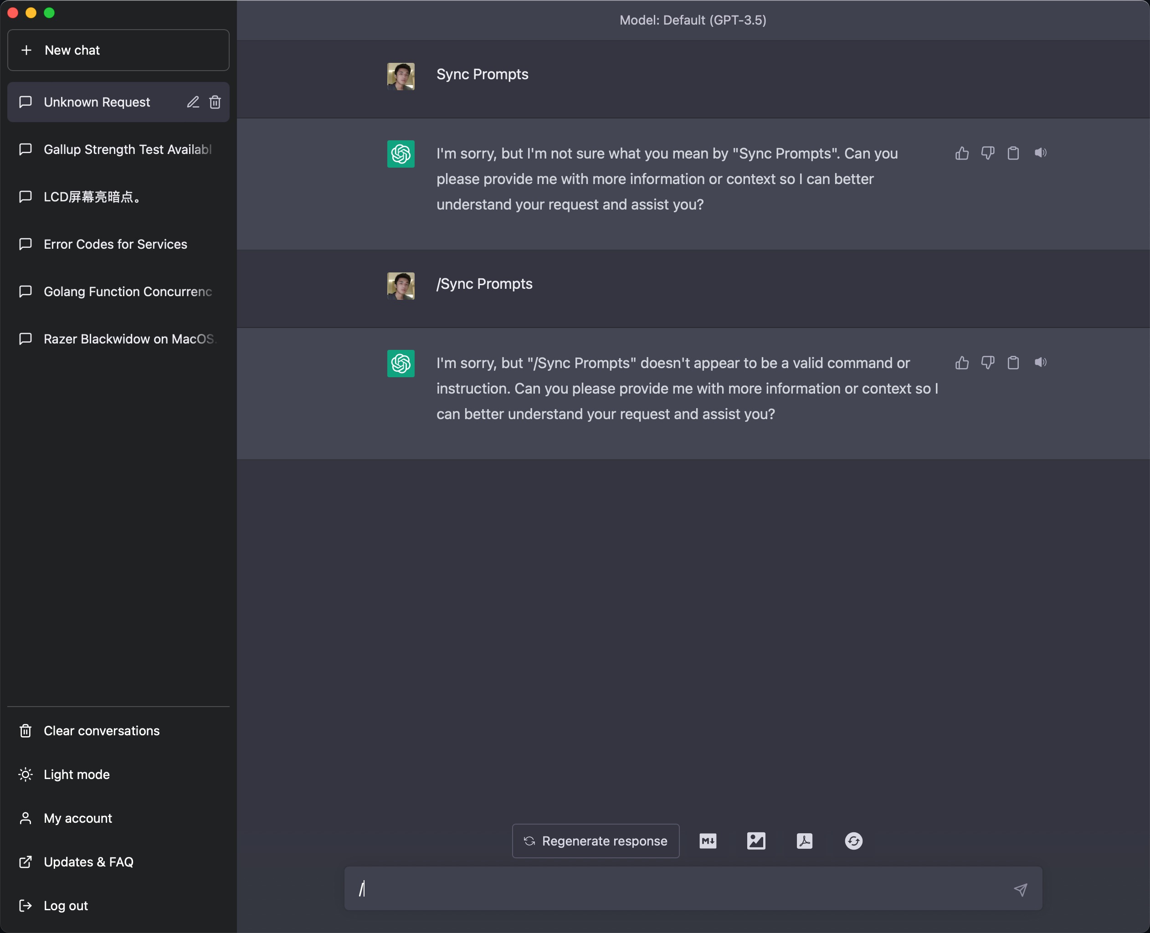The image size is (1150, 933).
Task: Switch to Light mode
Action: tap(76, 774)
